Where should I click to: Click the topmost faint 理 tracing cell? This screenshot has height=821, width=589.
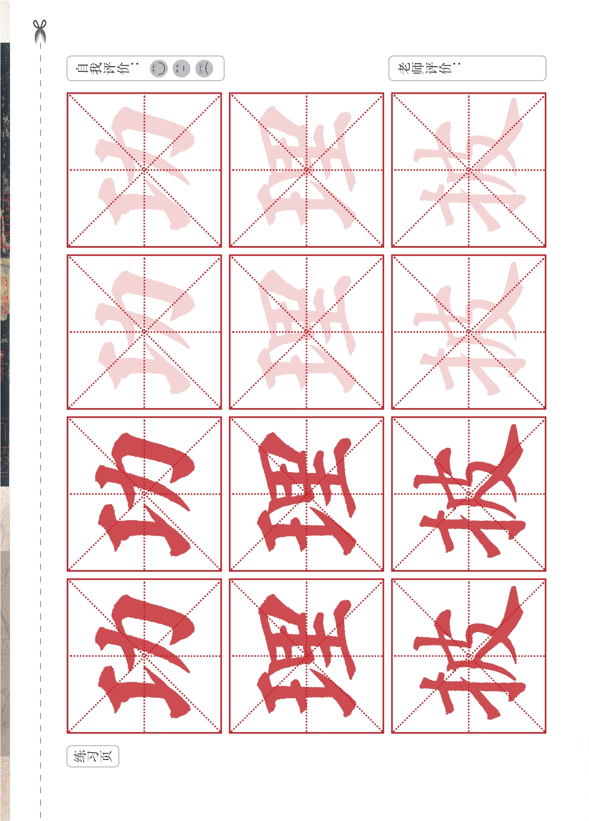[x=306, y=170]
